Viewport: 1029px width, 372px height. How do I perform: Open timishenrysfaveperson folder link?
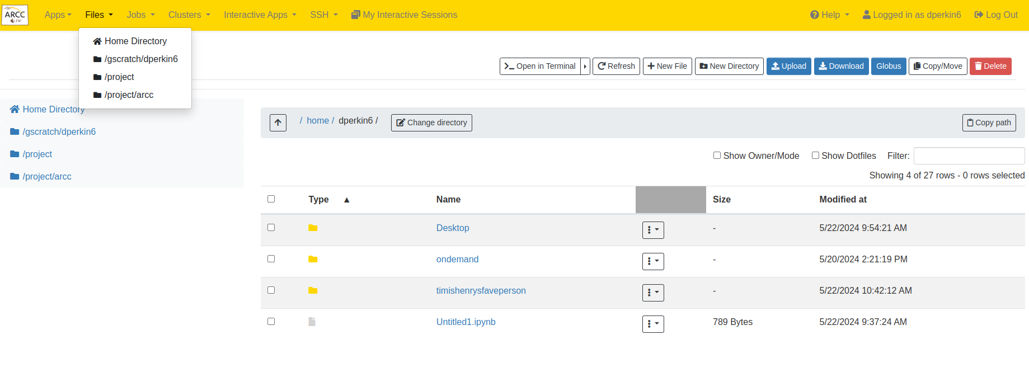[481, 291]
